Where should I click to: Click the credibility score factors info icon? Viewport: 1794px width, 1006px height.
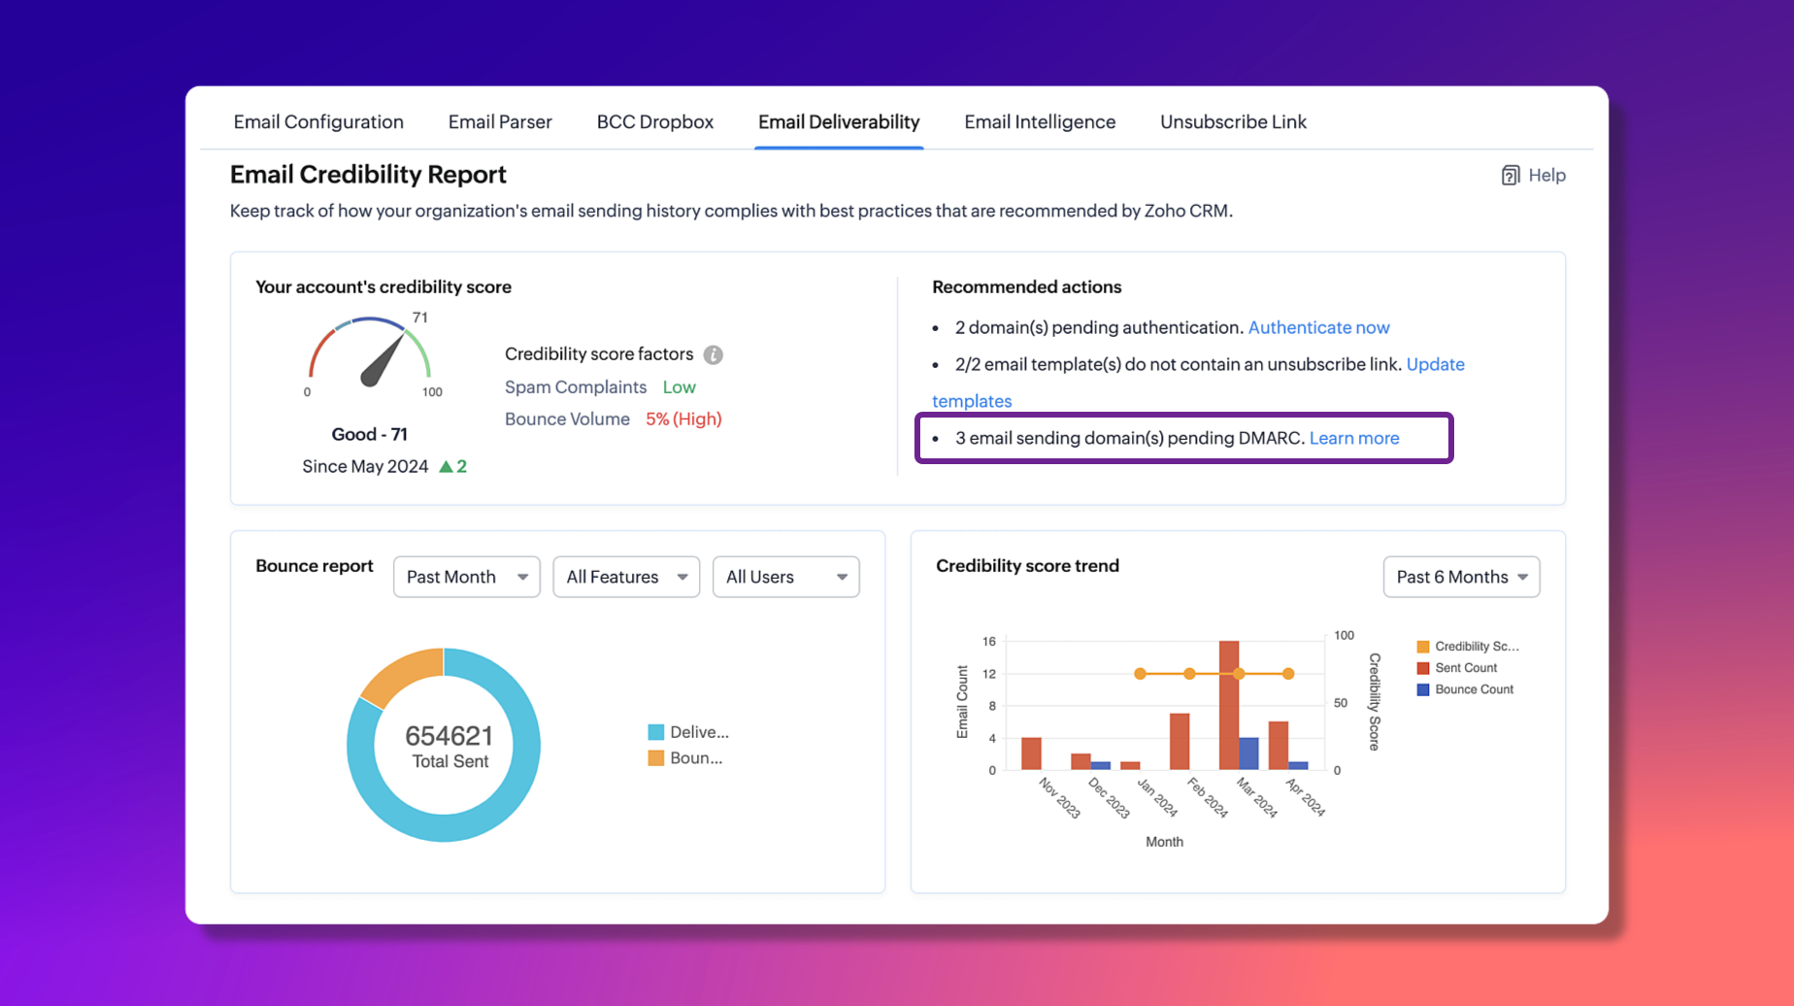713,354
